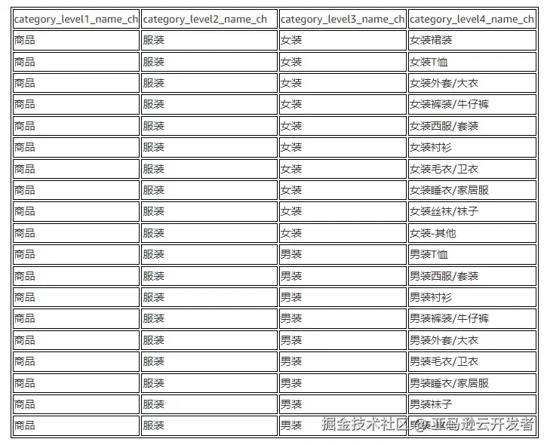Select the 女装裙装 cell
This screenshot has height=445, width=547.
click(472, 41)
